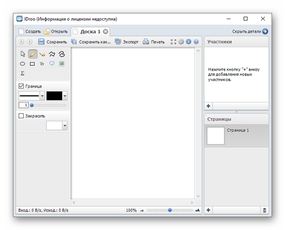Click the Экспорт button
Screen dimensions: 285x230
[127, 42]
